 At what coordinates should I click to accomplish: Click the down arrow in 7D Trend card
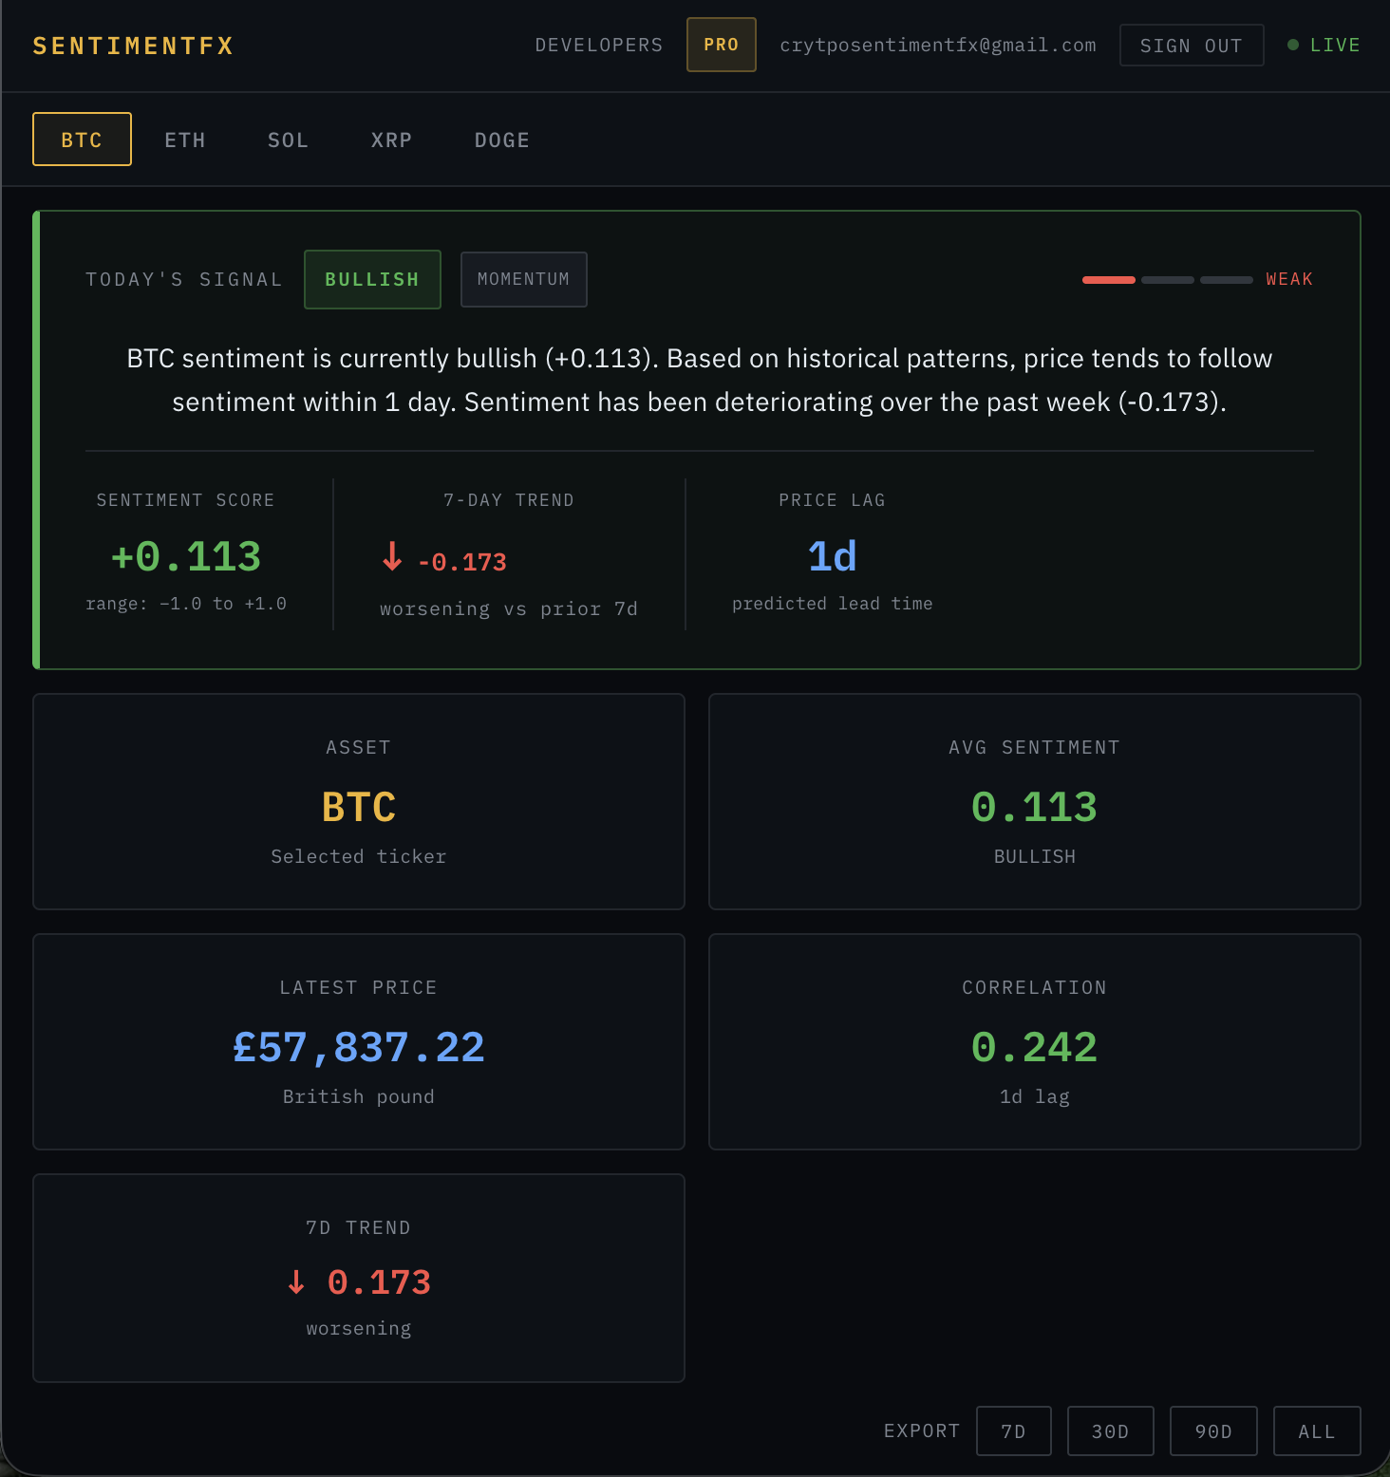tap(296, 1282)
